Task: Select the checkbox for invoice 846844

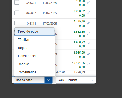Action: 17,23
